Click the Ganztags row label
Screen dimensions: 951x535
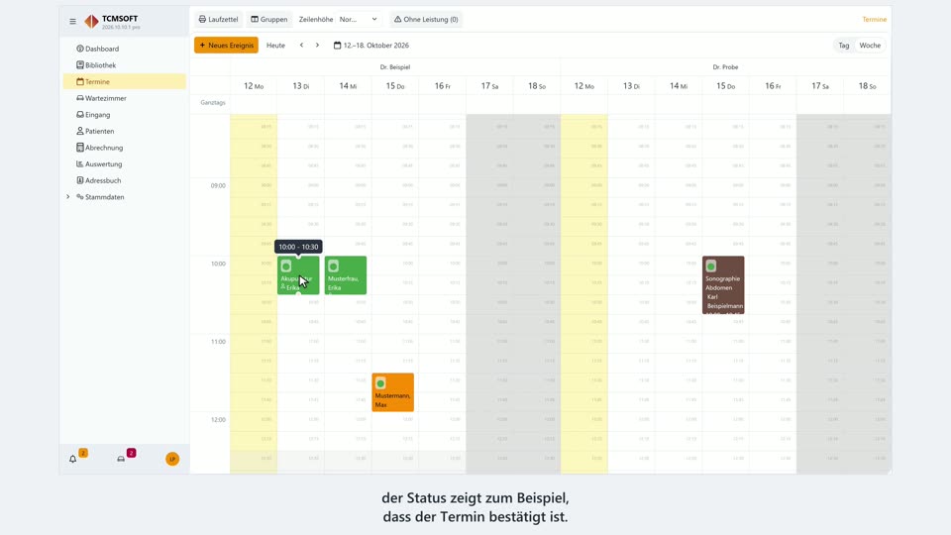213,102
